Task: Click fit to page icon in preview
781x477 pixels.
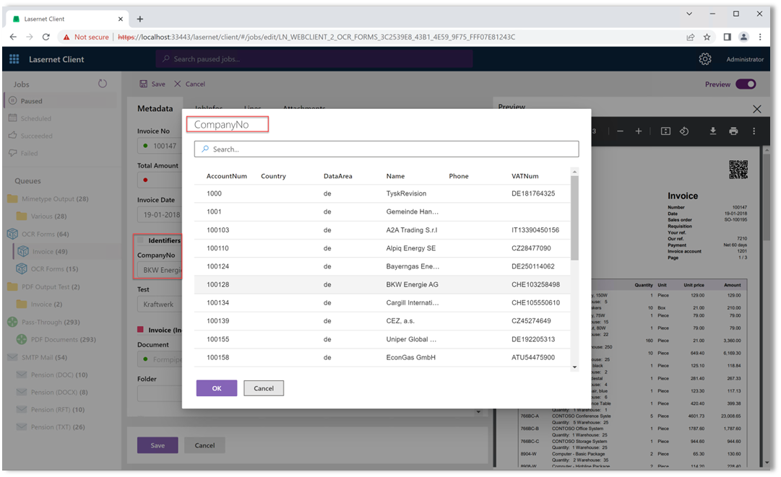Action: click(x=665, y=131)
